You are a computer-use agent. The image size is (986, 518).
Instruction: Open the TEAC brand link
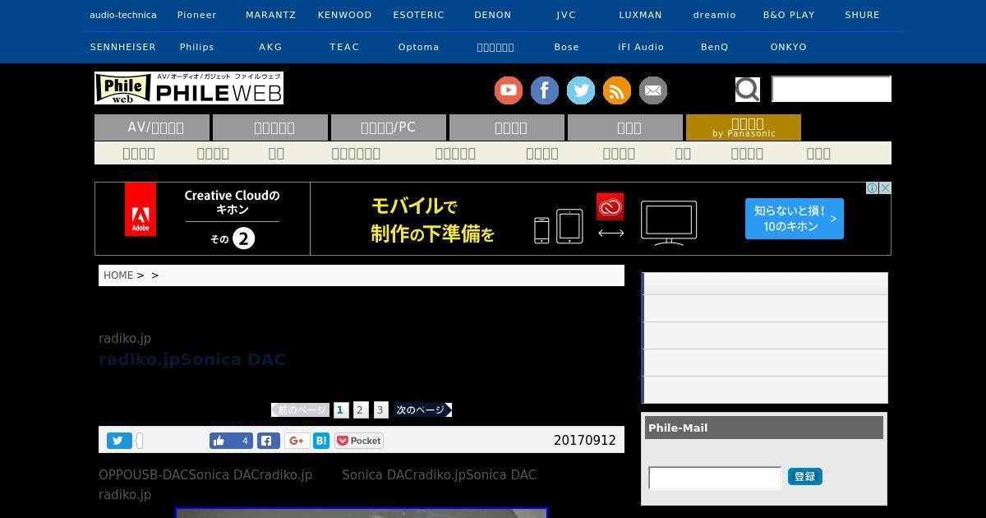(345, 47)
